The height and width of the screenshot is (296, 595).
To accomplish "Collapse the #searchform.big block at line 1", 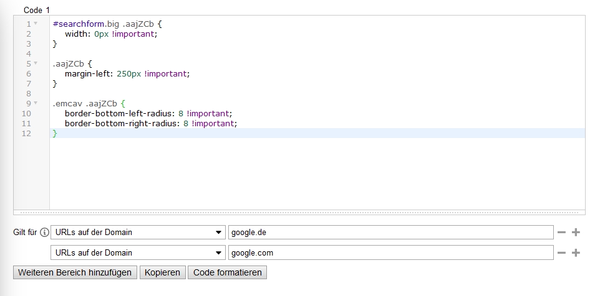I will 36,24.
